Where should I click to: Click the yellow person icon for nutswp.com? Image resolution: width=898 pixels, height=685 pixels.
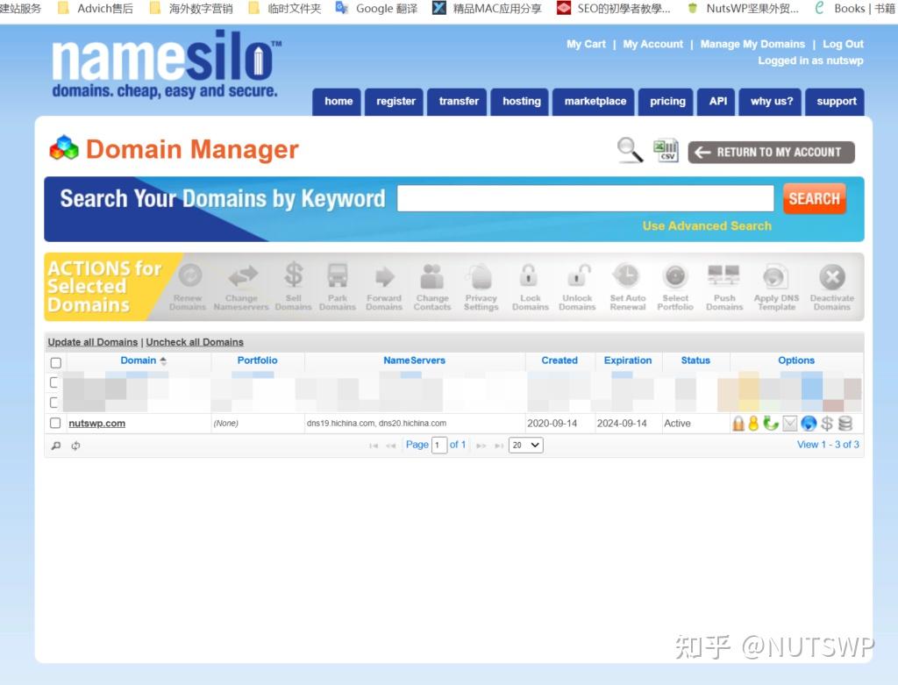[x=753, y=424]
